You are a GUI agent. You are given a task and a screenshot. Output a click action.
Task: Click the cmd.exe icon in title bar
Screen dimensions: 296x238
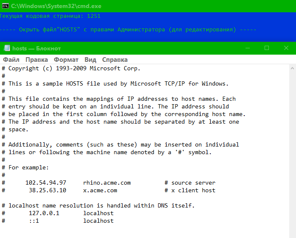(x=5, y=6)
